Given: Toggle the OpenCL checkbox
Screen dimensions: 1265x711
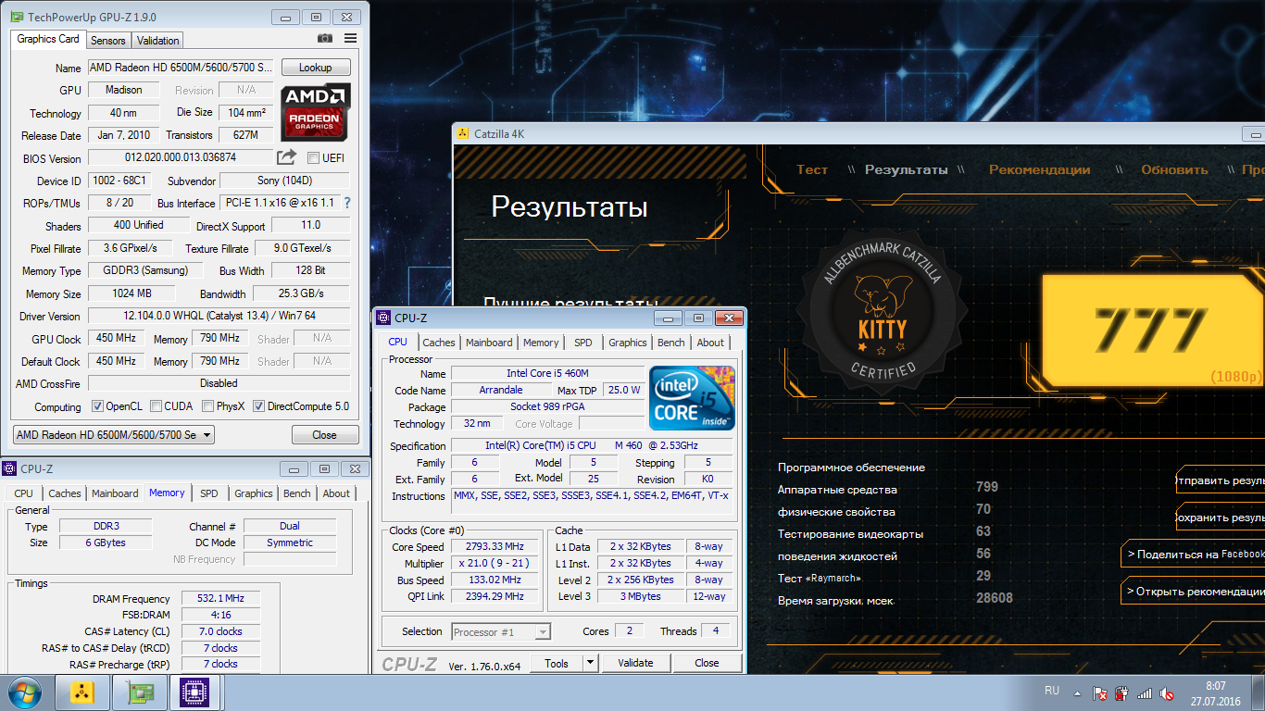Looking at the screenshot, I should [97, 406].
